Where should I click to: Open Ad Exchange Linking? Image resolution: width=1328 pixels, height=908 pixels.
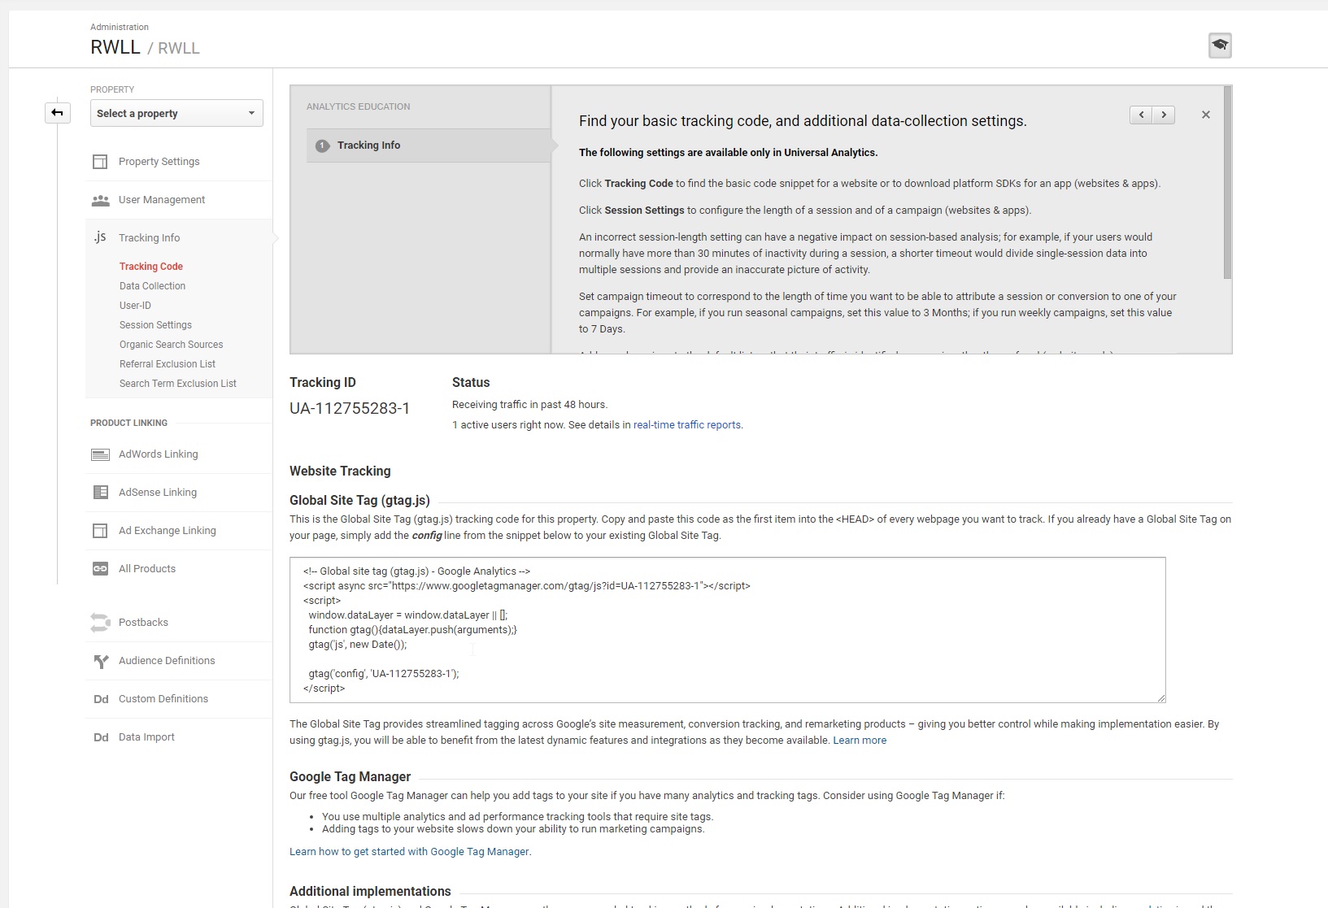tap(168, 531)
